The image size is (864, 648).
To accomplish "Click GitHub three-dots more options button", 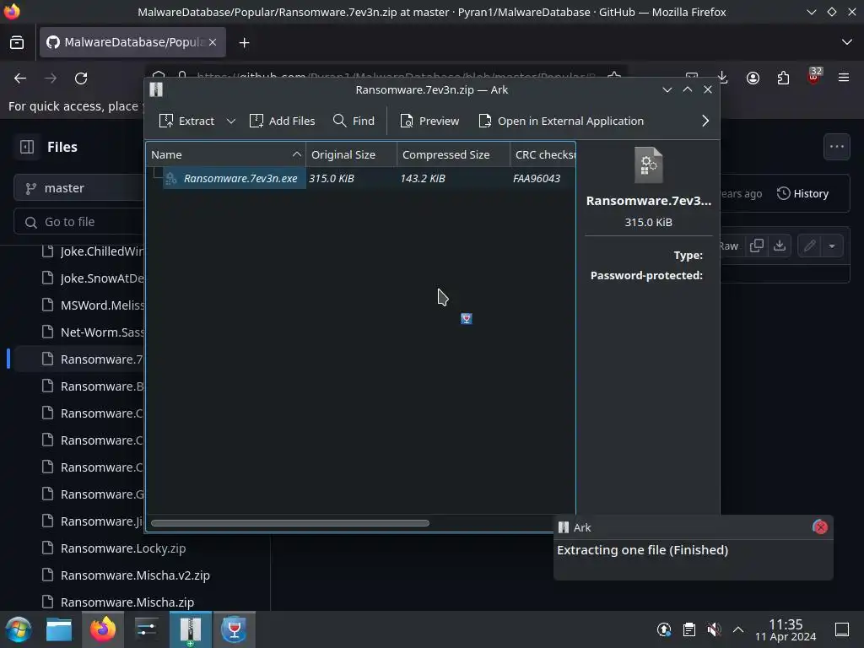I will click(837, 147).
